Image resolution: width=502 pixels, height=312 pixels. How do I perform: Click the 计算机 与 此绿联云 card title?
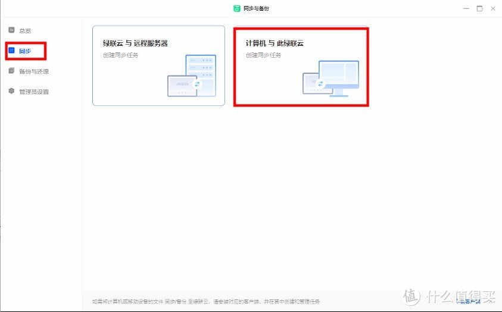275,43
